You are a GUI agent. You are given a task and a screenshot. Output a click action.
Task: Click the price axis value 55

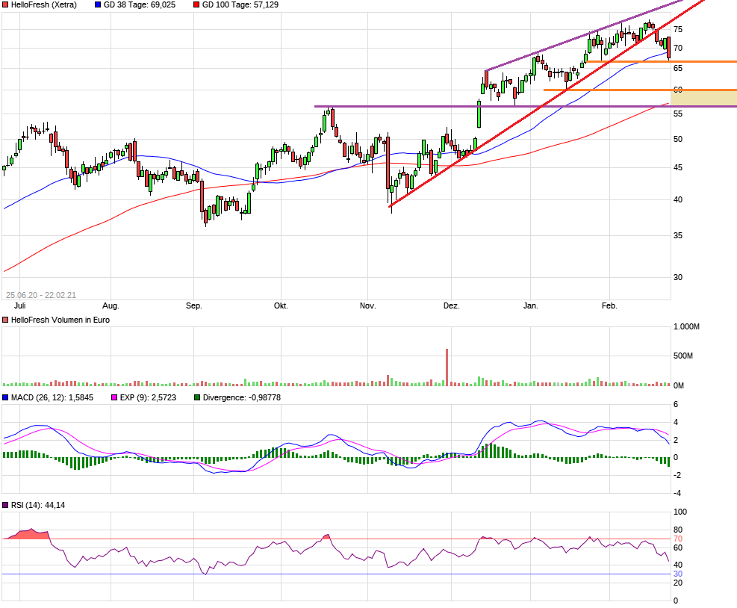point(678,114)
